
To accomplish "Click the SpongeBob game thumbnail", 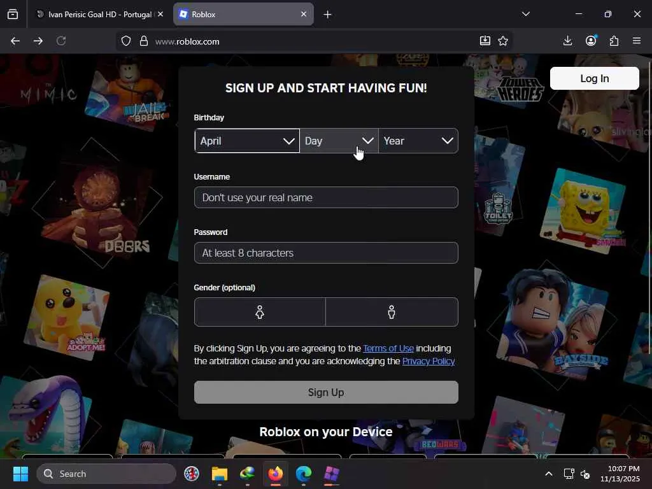I will [x=583, y=210].
